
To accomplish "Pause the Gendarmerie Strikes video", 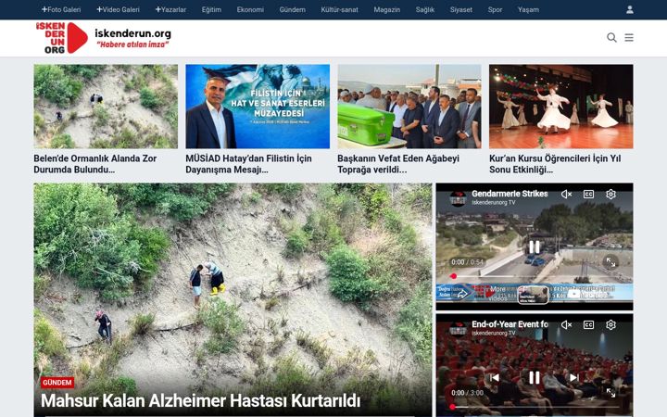I will coord(535,246).
